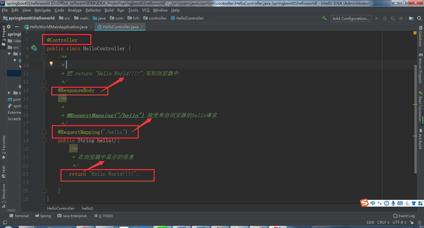Close the HelloWorldMainApplication.java tab
This screenshot has height=228, width=424.
pos(91,27)
